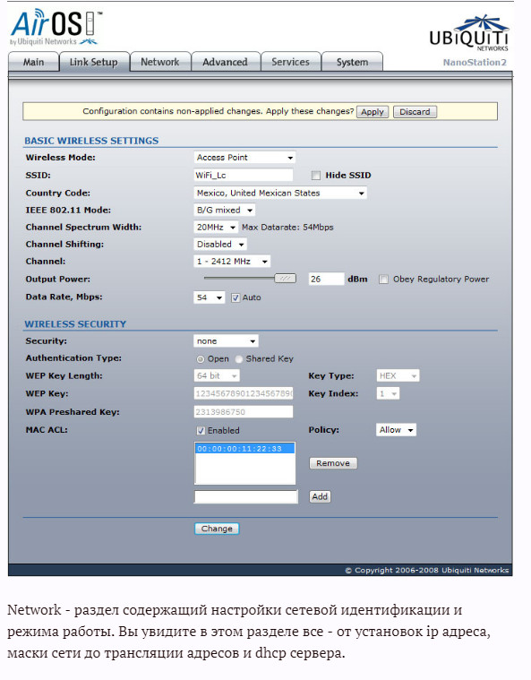Enable the Hide SSID checkbox
531x680 pixels.
point(316,176)
